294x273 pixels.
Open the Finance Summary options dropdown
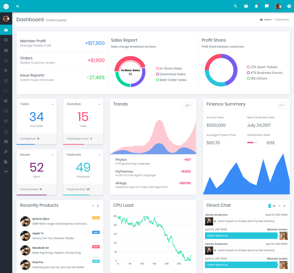pyautogui.click(x=281, y=105)
